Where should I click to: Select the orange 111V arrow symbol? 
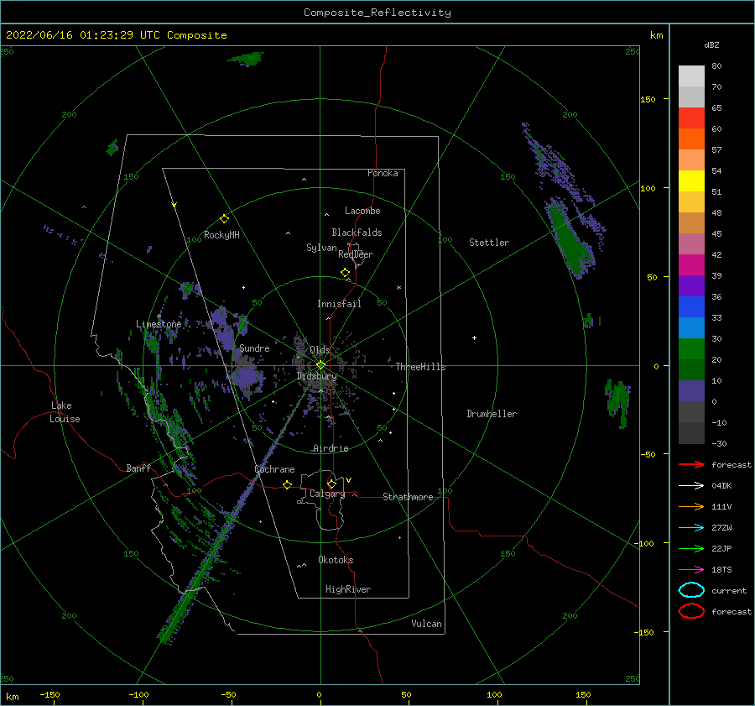pos(691,506)
